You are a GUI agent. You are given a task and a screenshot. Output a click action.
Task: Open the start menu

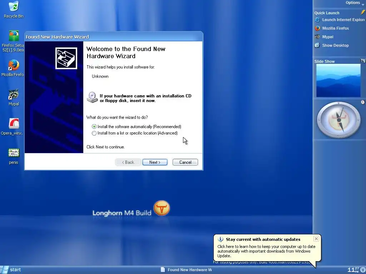pyautogui.click(x=11, y=270)
